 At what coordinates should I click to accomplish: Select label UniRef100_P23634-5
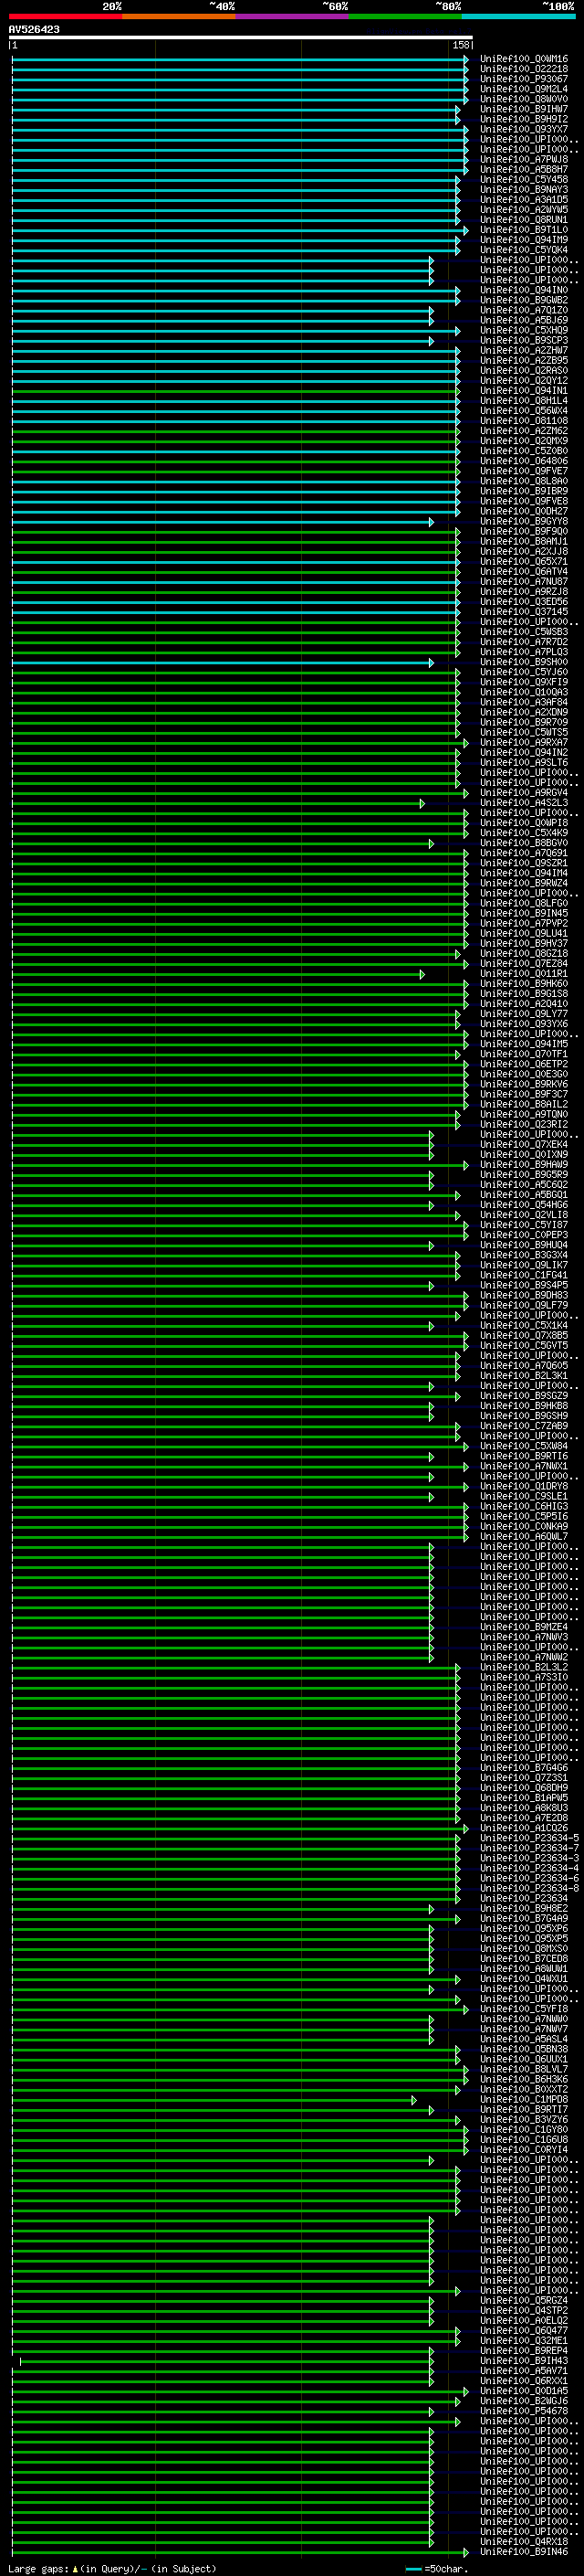529,1838
